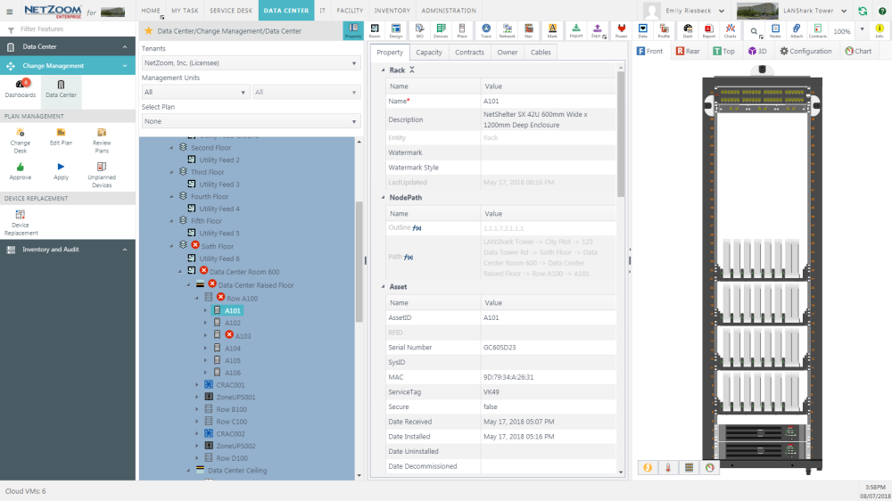Screen dimensions: 892x501
Task: Click the Approve thumbs-up icon
Action: [x=20, y=171]
